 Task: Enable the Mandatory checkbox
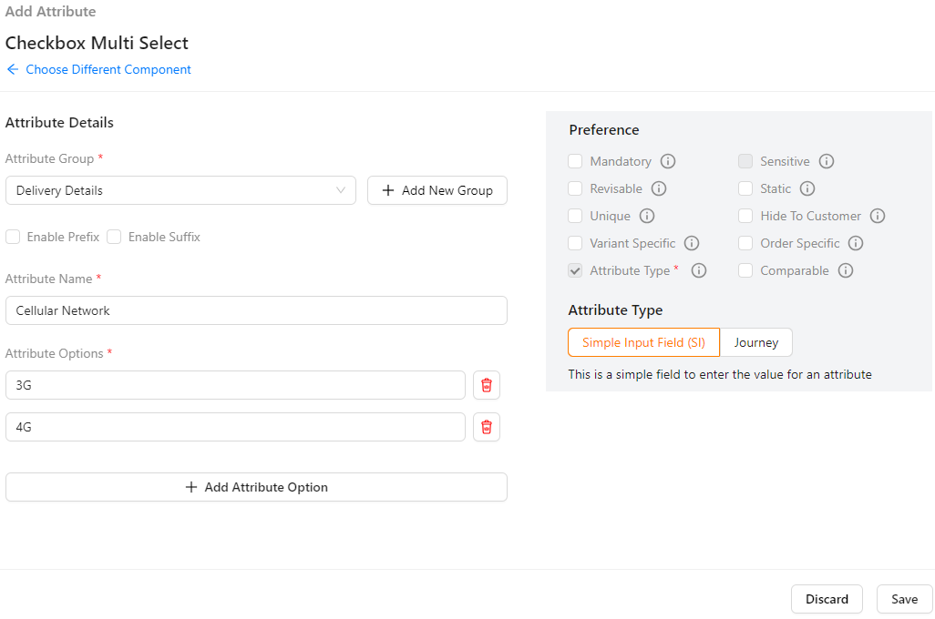coord(575,161)
